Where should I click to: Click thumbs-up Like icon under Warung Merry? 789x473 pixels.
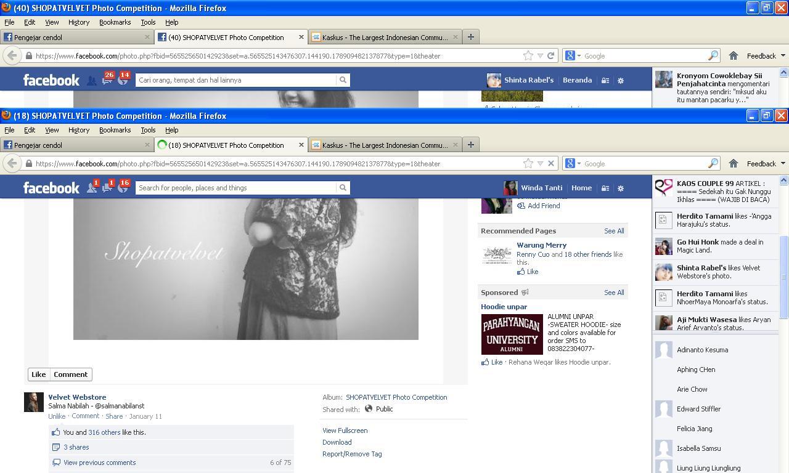521,272
